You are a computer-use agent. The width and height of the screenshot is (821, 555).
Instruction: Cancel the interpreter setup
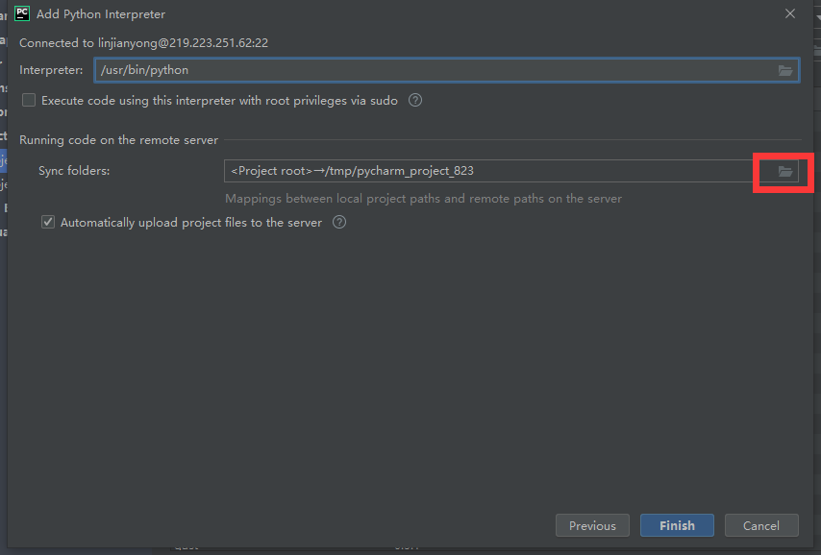(761, 525)
